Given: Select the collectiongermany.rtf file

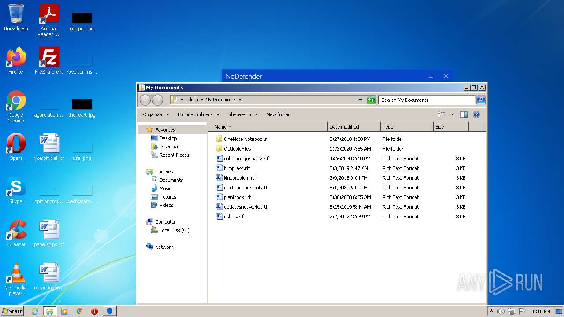Looking at the screenshot, I should pos(246,158).
